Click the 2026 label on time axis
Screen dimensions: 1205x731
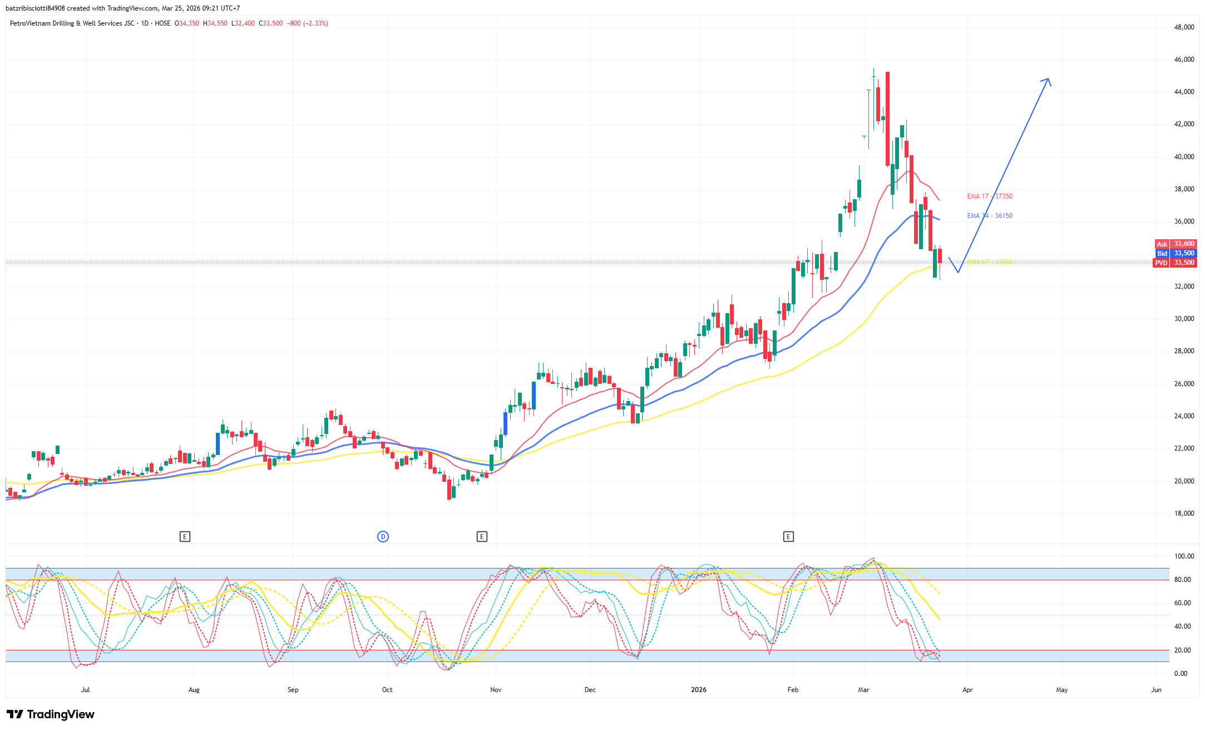pyautogui.click(x=698, y=690)
